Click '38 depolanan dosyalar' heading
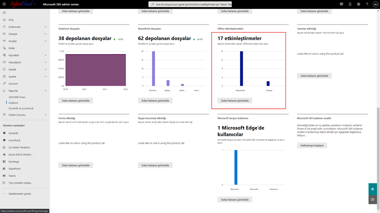The height and width of the screenshot is (213, 380). (x=85, y=38)
